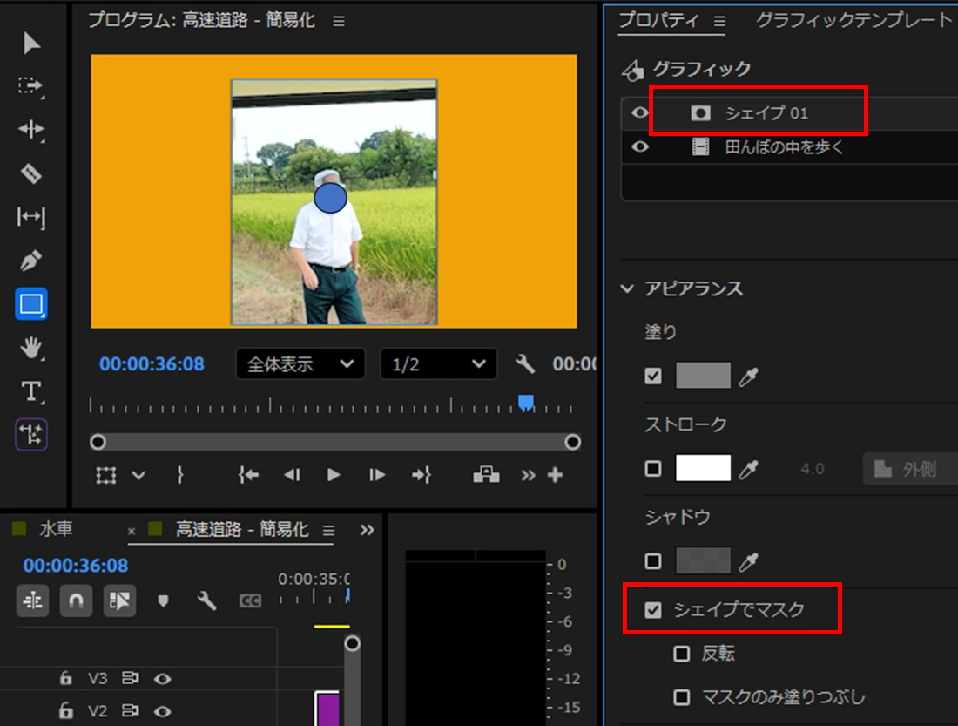
Task: Toggle Linked Selection in timeline
Action: tap(119, 600)
